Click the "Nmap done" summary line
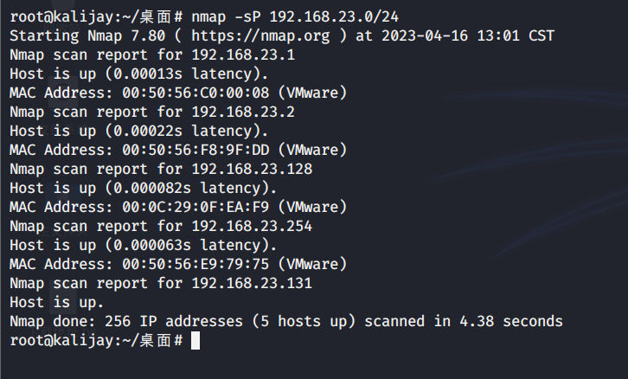Viewport: 628px width, 379px height. pyautogui.click(x=285, y=322)
